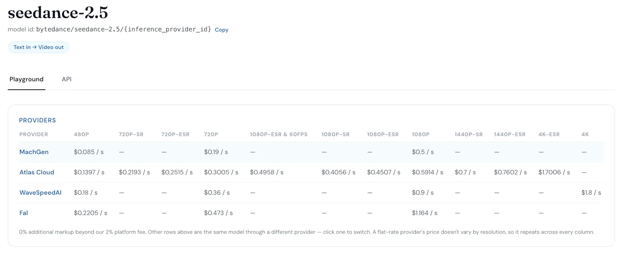Image resolution: width=619 pixels, height=253 pixels.
Task: Click WaveSpeedAI's $0.36 / s price
Action: (217, 193)
